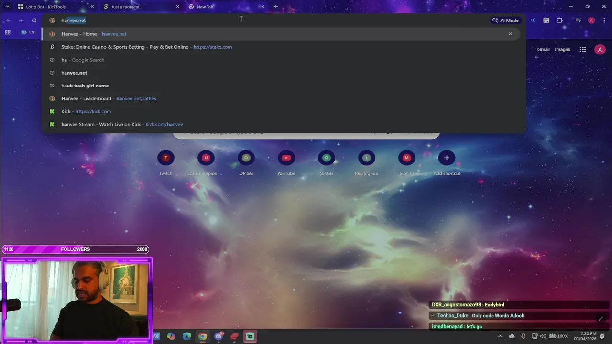Open the Twitch shortcut
Image resolution: width=612 pixels, height=344 pixels.
pyautogui.click(x=166, y=163)
